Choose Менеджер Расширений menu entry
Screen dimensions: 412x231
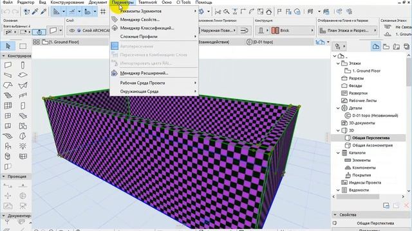[154, 73]
